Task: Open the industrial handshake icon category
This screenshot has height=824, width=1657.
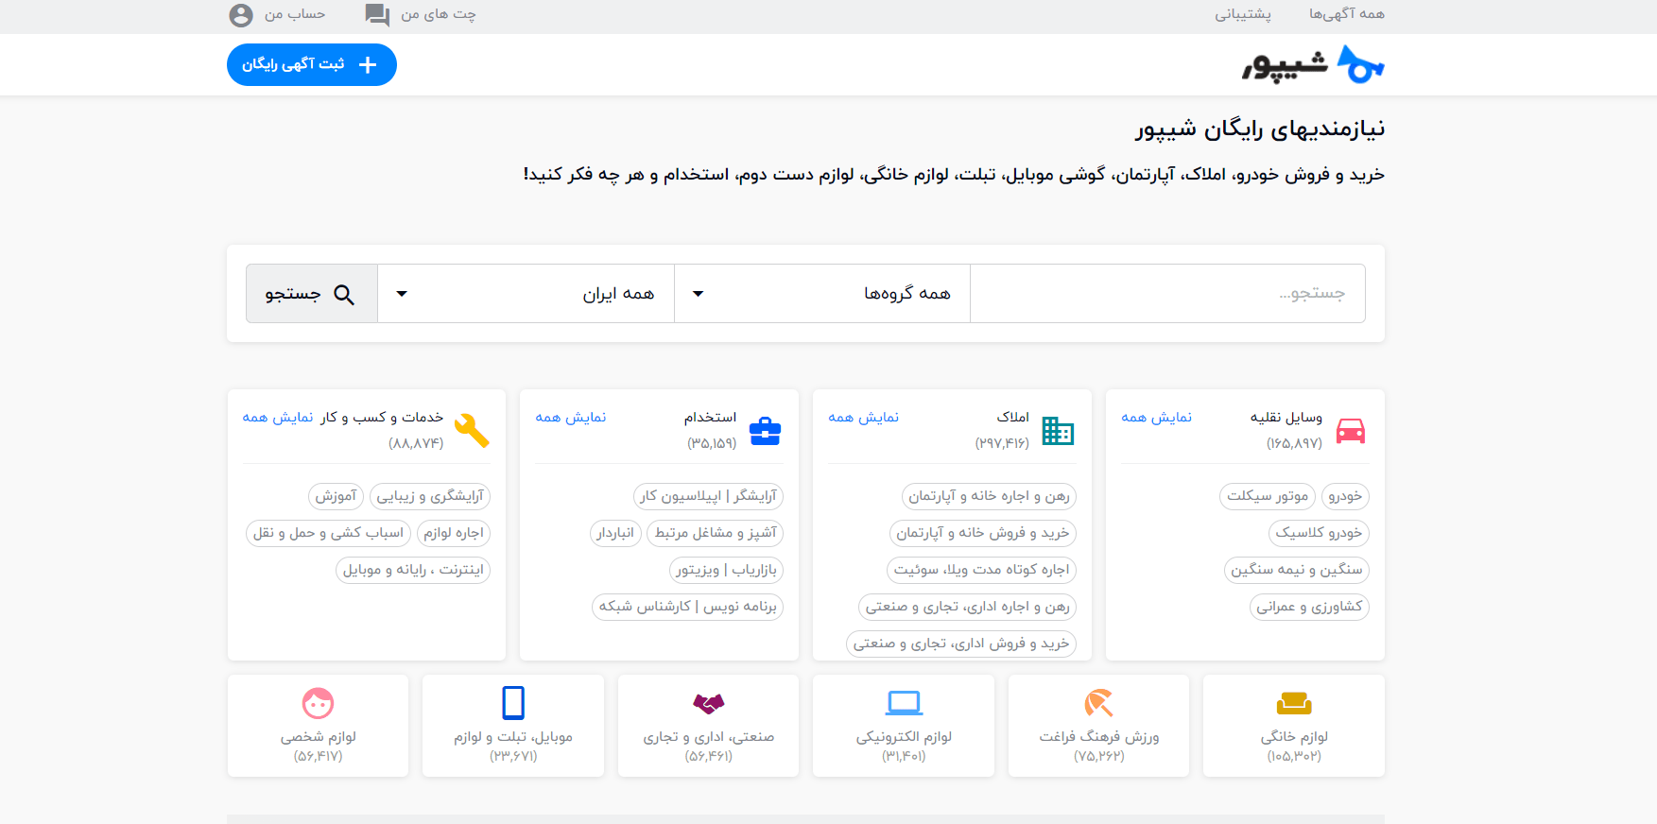Action: [708, 703]
